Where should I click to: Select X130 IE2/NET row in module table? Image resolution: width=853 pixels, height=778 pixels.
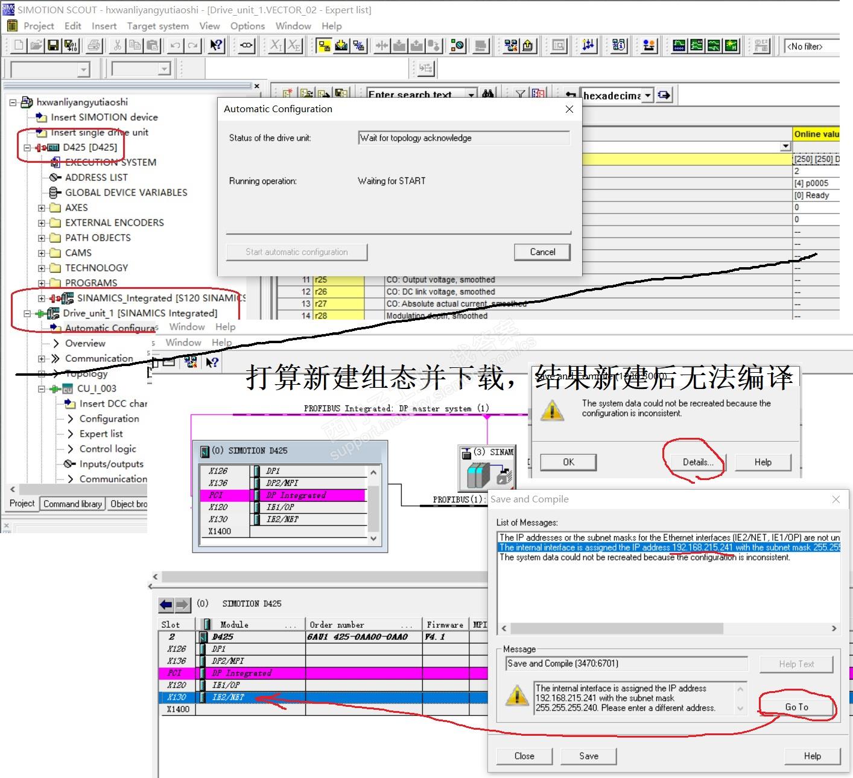(323, 697)
